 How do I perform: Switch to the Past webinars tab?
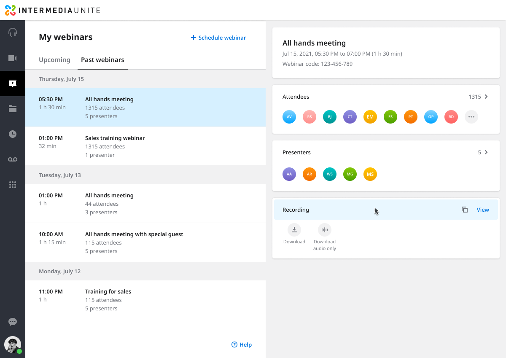[x=102, y=60]
